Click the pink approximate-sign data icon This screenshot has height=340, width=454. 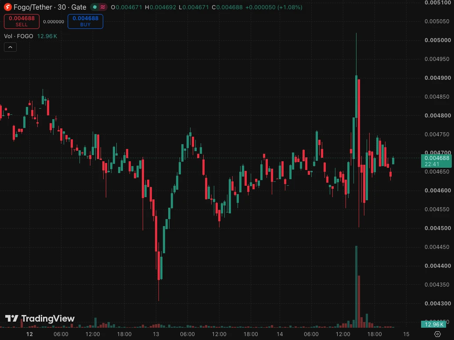[102, 7]
